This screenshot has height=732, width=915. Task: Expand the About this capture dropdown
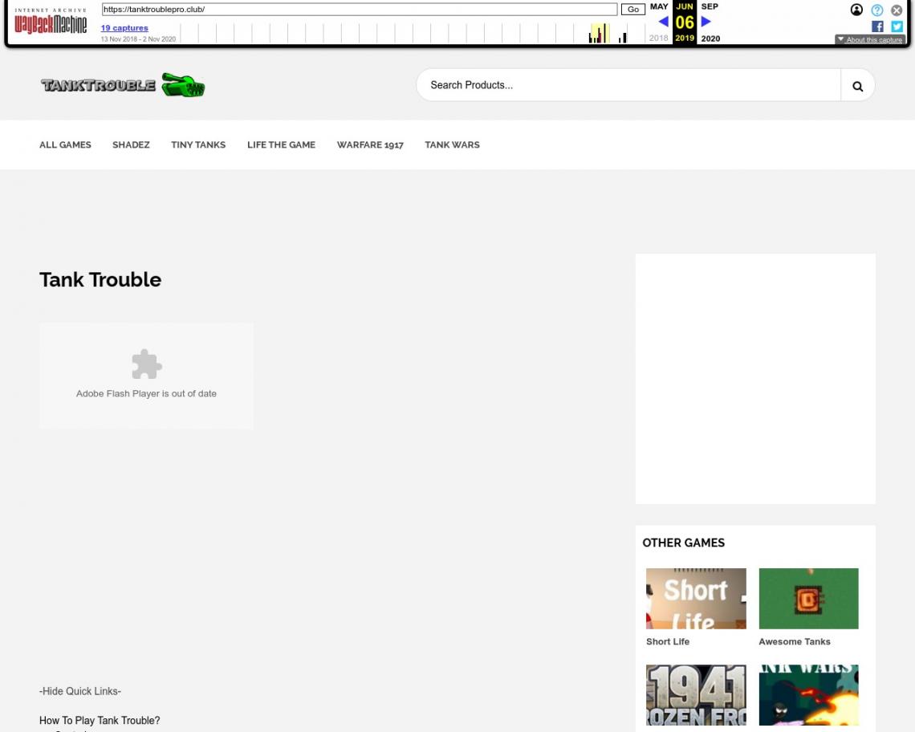(869, 39)
